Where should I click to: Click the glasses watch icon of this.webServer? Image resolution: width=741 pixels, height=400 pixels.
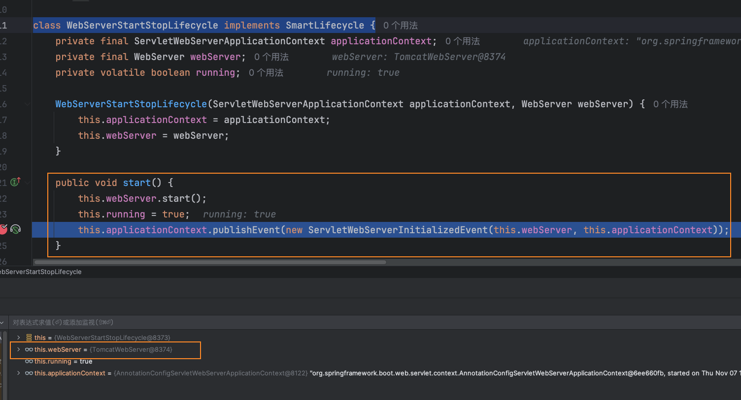(29, 349)
